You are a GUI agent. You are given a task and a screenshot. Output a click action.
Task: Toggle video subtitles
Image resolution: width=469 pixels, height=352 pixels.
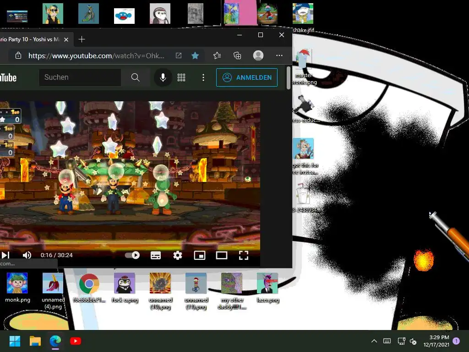(x=156, y=255)
